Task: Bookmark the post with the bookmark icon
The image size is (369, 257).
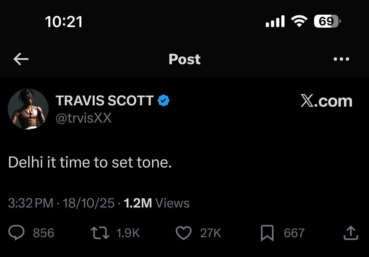Action: 267,233
